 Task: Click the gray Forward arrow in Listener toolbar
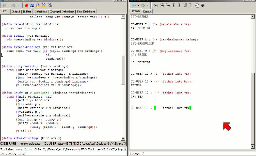(x=143, y=6)
